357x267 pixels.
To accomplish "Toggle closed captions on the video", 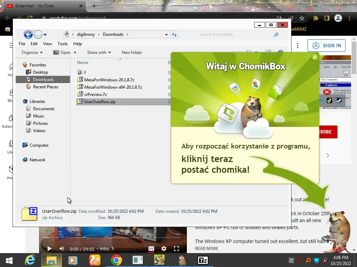I will point(151,249).
